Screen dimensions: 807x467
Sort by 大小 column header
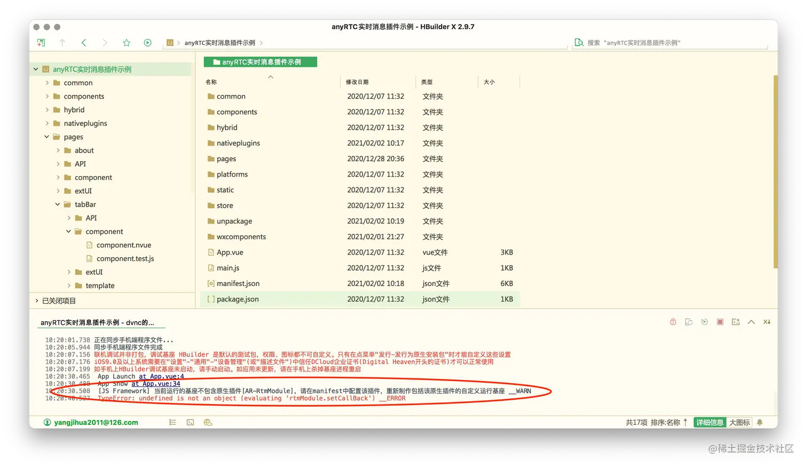coord(489,82)
